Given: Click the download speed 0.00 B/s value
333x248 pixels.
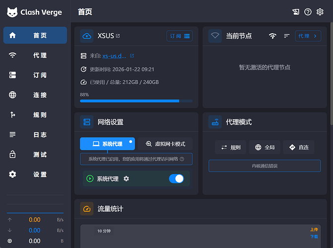Looking at the screenshot, I should pos(35,230).
